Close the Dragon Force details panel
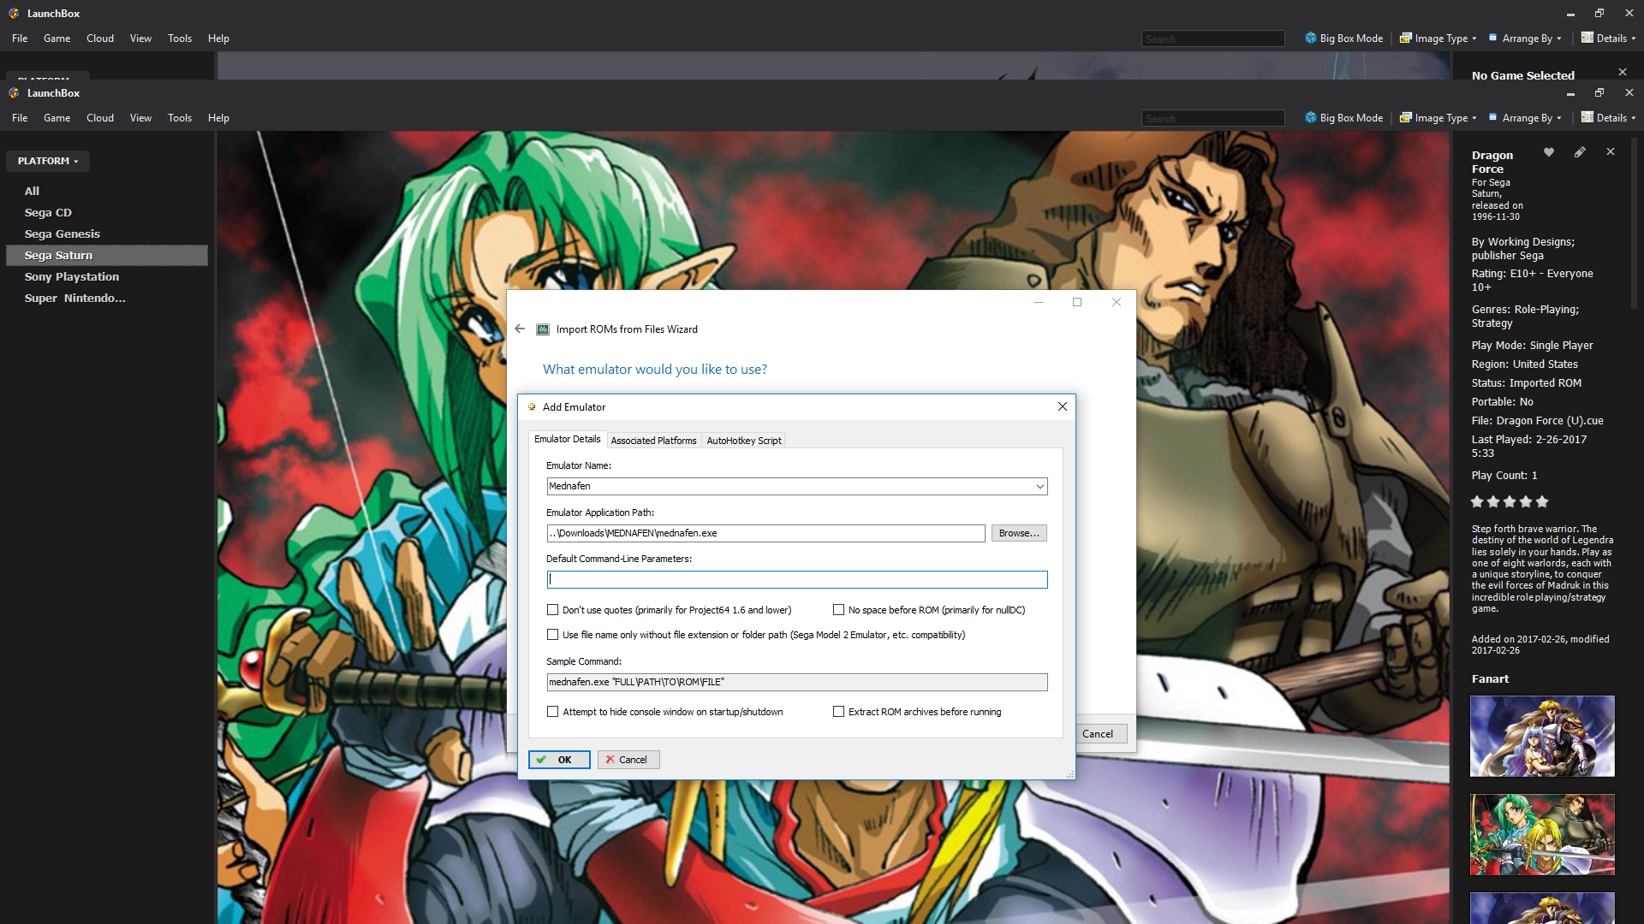The height and width of the screenshot is (924, 1644). [x=1611, y=151]
